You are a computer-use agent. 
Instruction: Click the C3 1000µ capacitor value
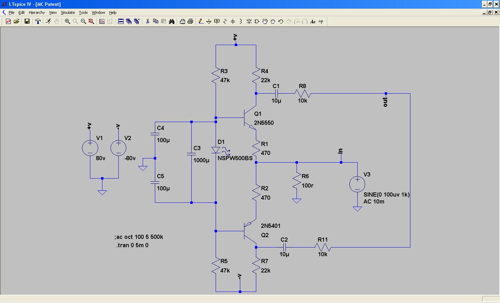[201, 160]
